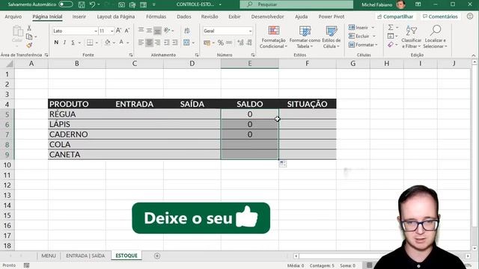The image size is (479, 269).
Task: Toggle italic (I) formatting
Action: 64,43
